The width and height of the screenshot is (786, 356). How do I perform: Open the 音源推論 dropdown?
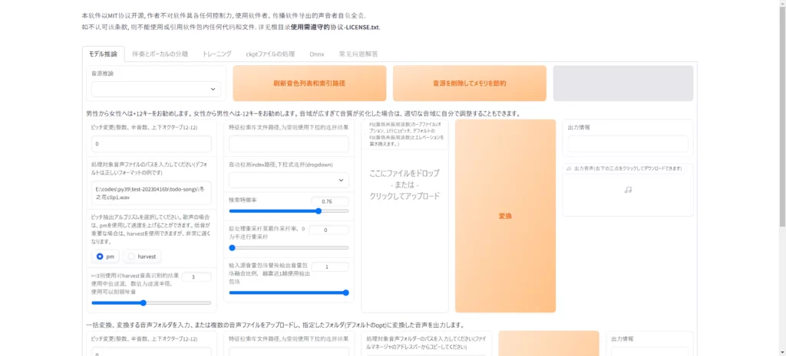(156, 90)
